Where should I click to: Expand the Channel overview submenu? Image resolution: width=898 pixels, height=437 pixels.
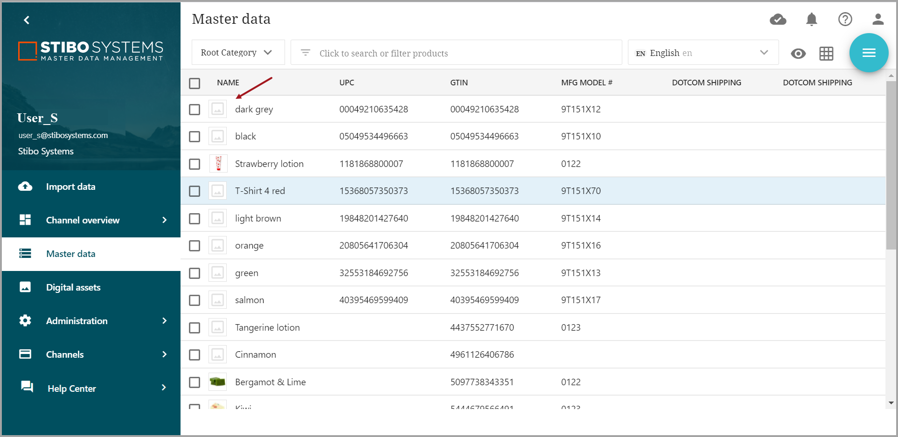(x=164, y=220)
